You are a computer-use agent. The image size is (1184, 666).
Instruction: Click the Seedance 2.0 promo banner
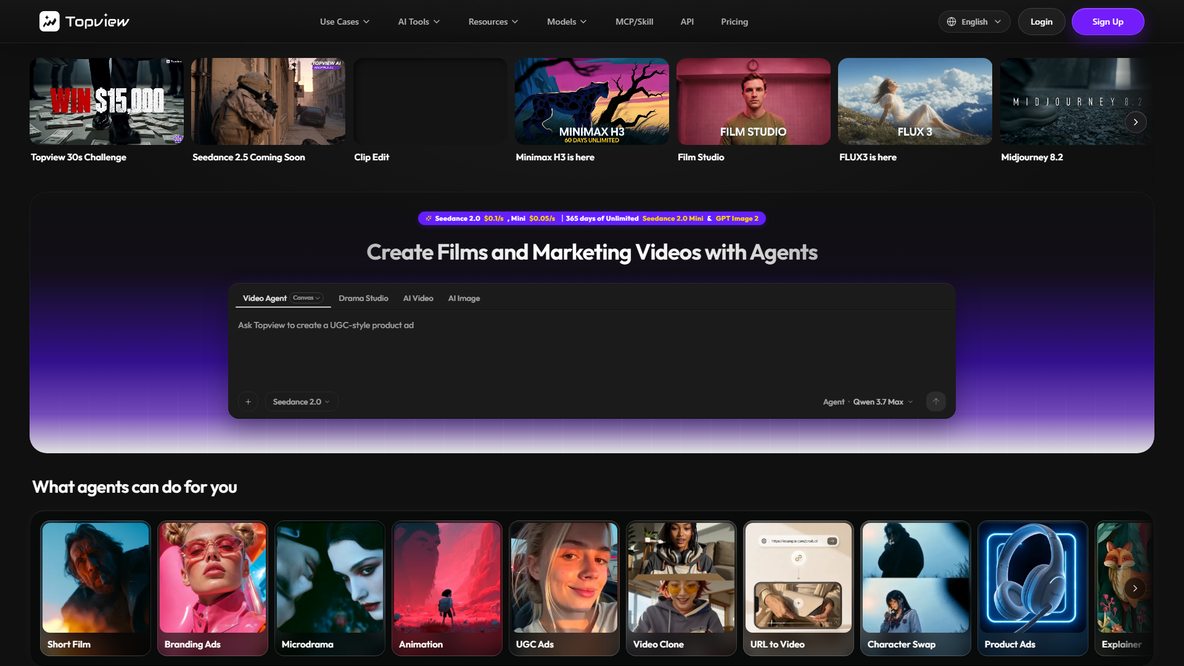[x=592, y=218]
